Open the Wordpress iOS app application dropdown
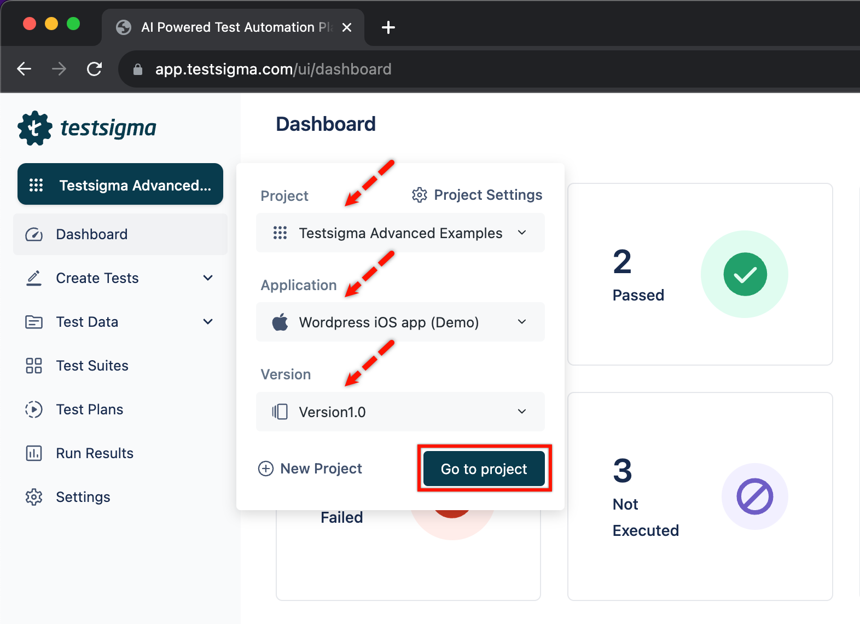Viewport: 860px width, 624px height. pos(400,322)
